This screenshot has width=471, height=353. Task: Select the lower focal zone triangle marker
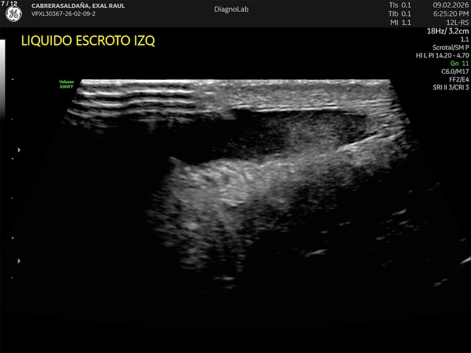pos(19,261)
